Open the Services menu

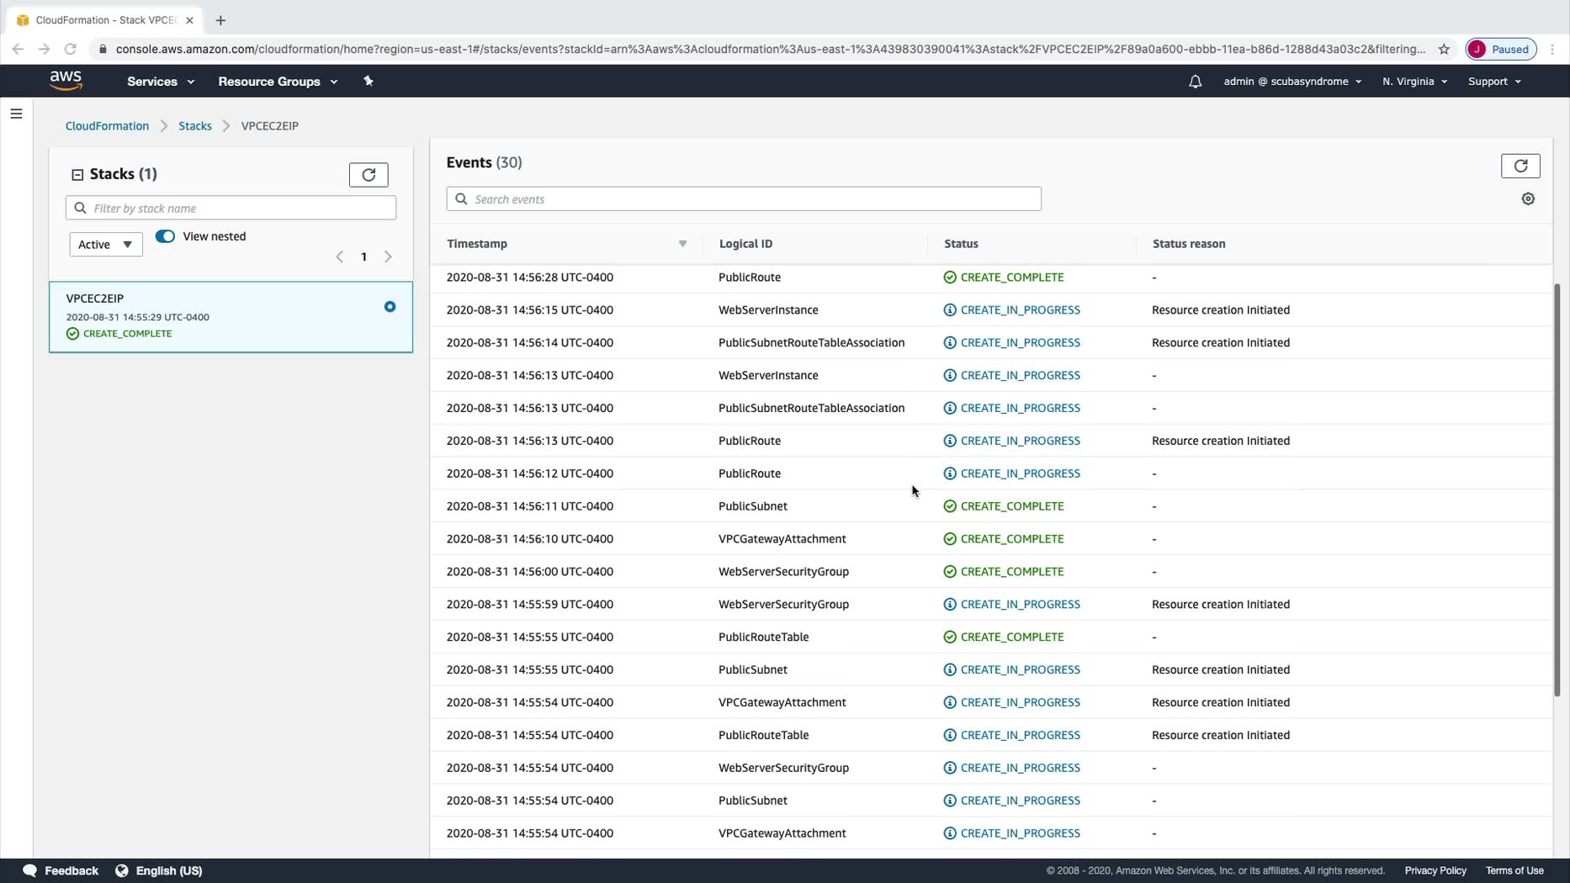point(160,82)
